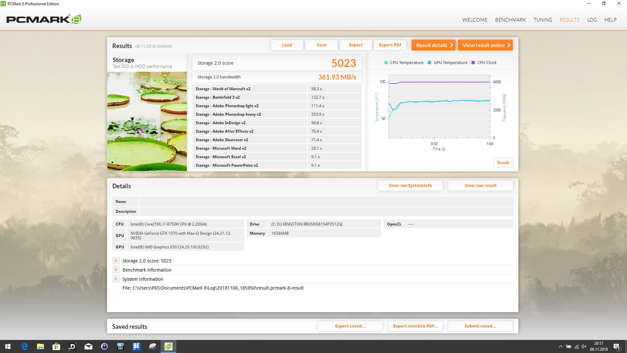Image resolution: width=627 pixels, height=353 pixels.
Task: Expand Storage 2.0 score details
Action: click(x=116, y=261)
